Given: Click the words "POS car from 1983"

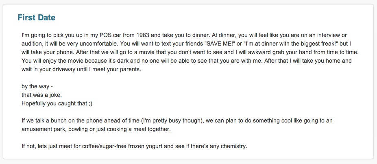Looking at the screenshot, I should pos(125,35).
